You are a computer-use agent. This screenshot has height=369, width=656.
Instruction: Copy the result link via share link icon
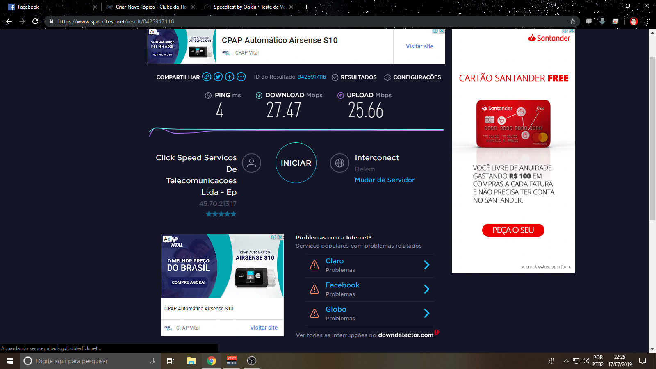207,77
